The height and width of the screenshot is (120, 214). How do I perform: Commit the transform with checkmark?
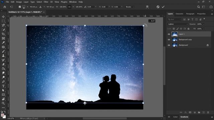(163, 7)
